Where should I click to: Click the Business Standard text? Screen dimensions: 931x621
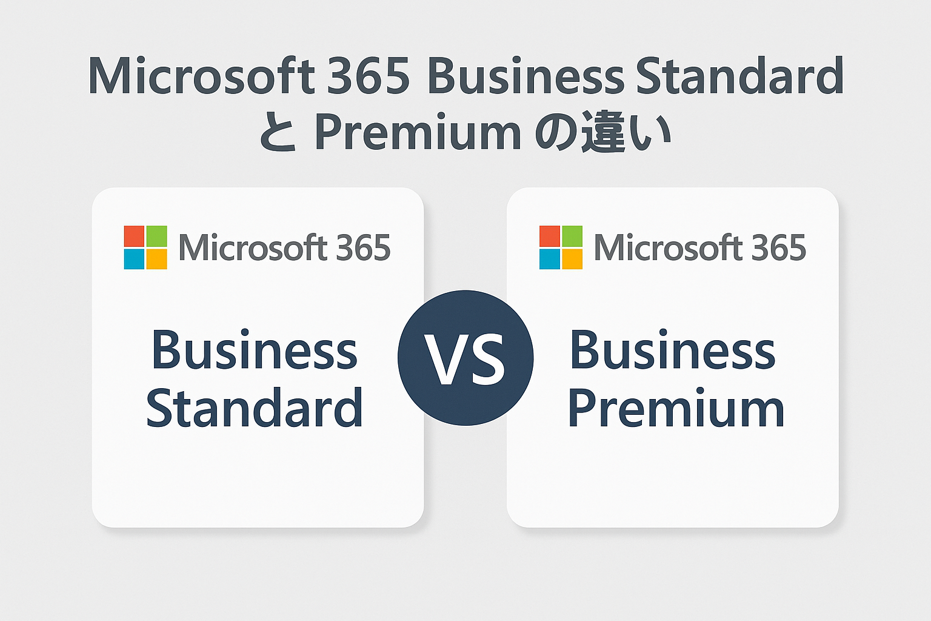click(x=255, y=378)
